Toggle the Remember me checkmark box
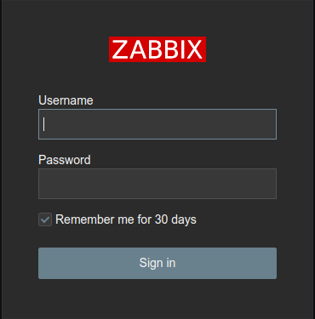Image resolution: width=315 pixels, height=319 pixels. click(45, 219)
